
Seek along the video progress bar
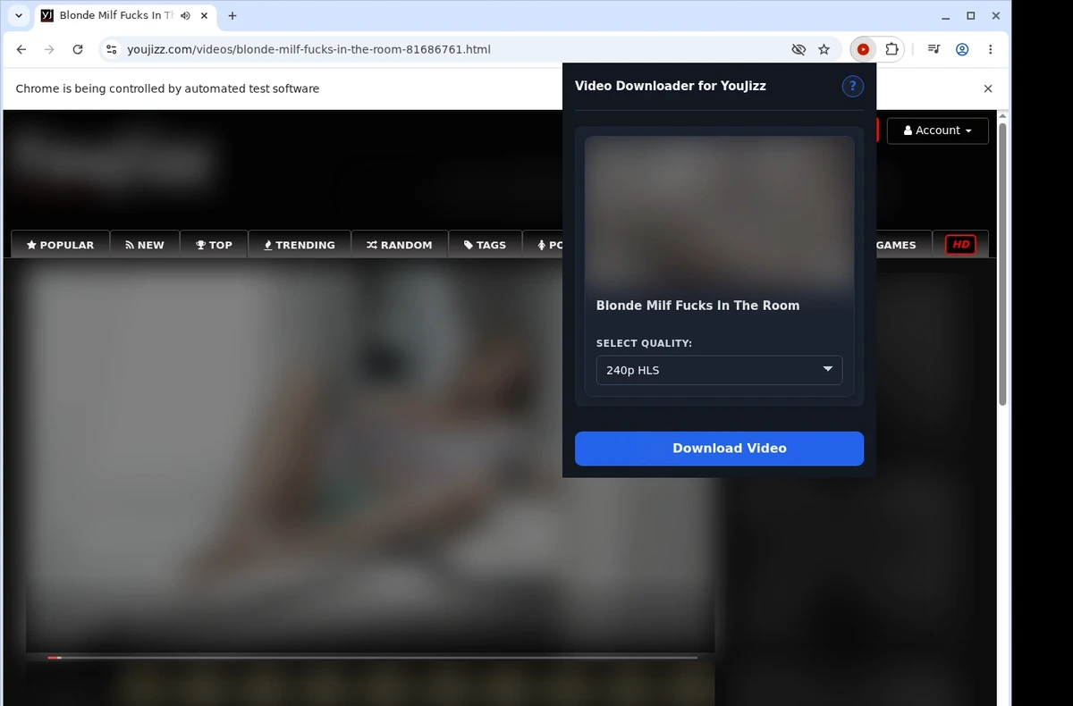372,658
